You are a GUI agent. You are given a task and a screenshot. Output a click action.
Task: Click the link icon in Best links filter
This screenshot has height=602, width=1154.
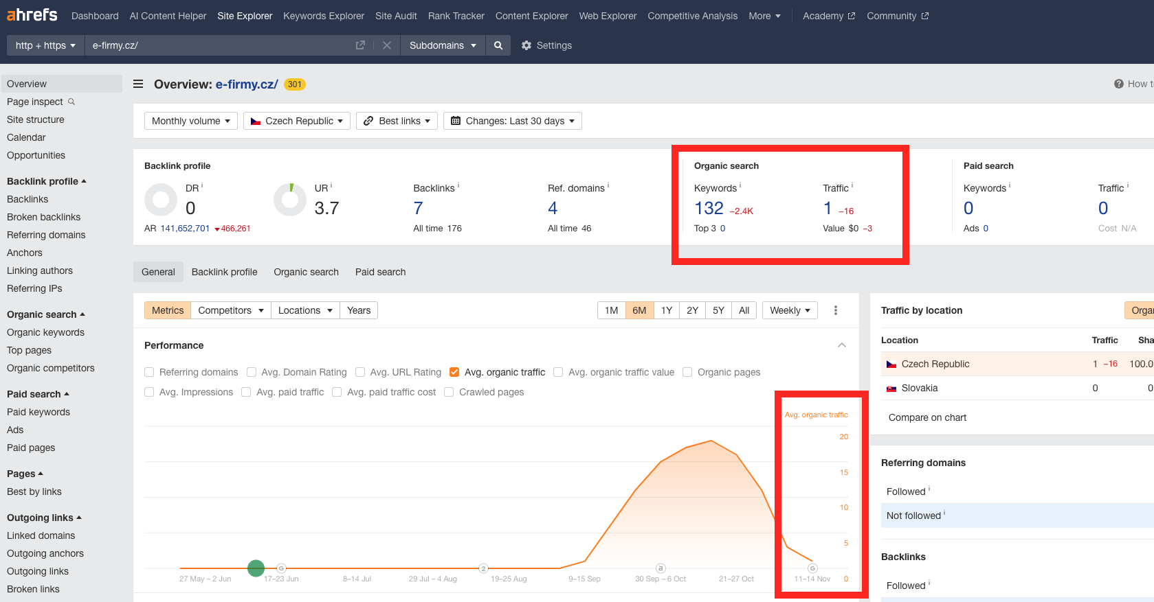point(368,121)
